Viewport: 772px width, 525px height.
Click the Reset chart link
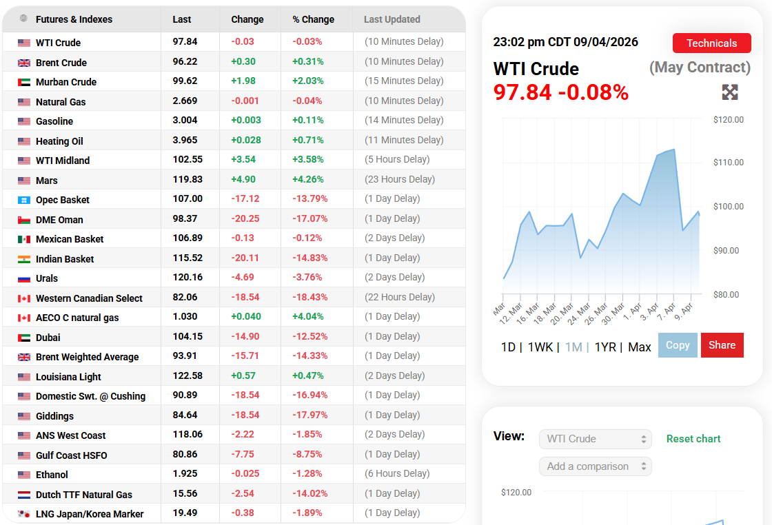(x=693, y=438)
